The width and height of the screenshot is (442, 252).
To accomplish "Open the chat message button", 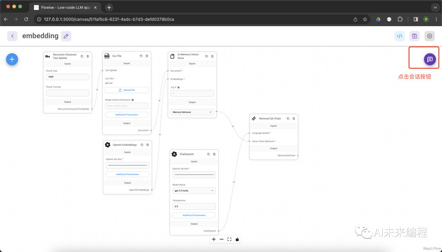I will pos(430,59).
